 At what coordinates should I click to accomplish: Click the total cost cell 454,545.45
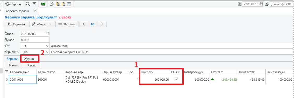click(x=251, y=80)
